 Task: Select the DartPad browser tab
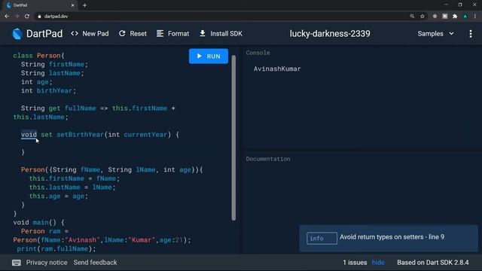40,5
